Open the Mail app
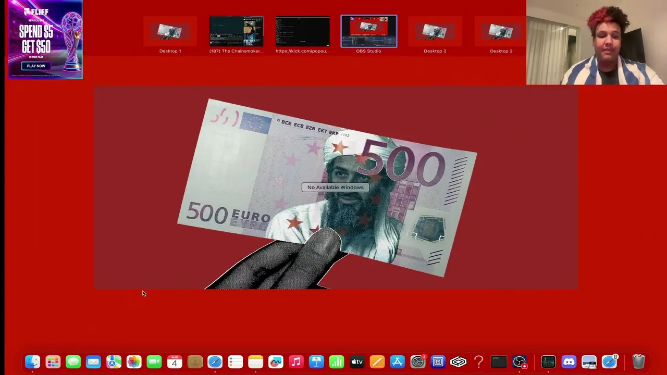667x375 pixels. point(93,361)
